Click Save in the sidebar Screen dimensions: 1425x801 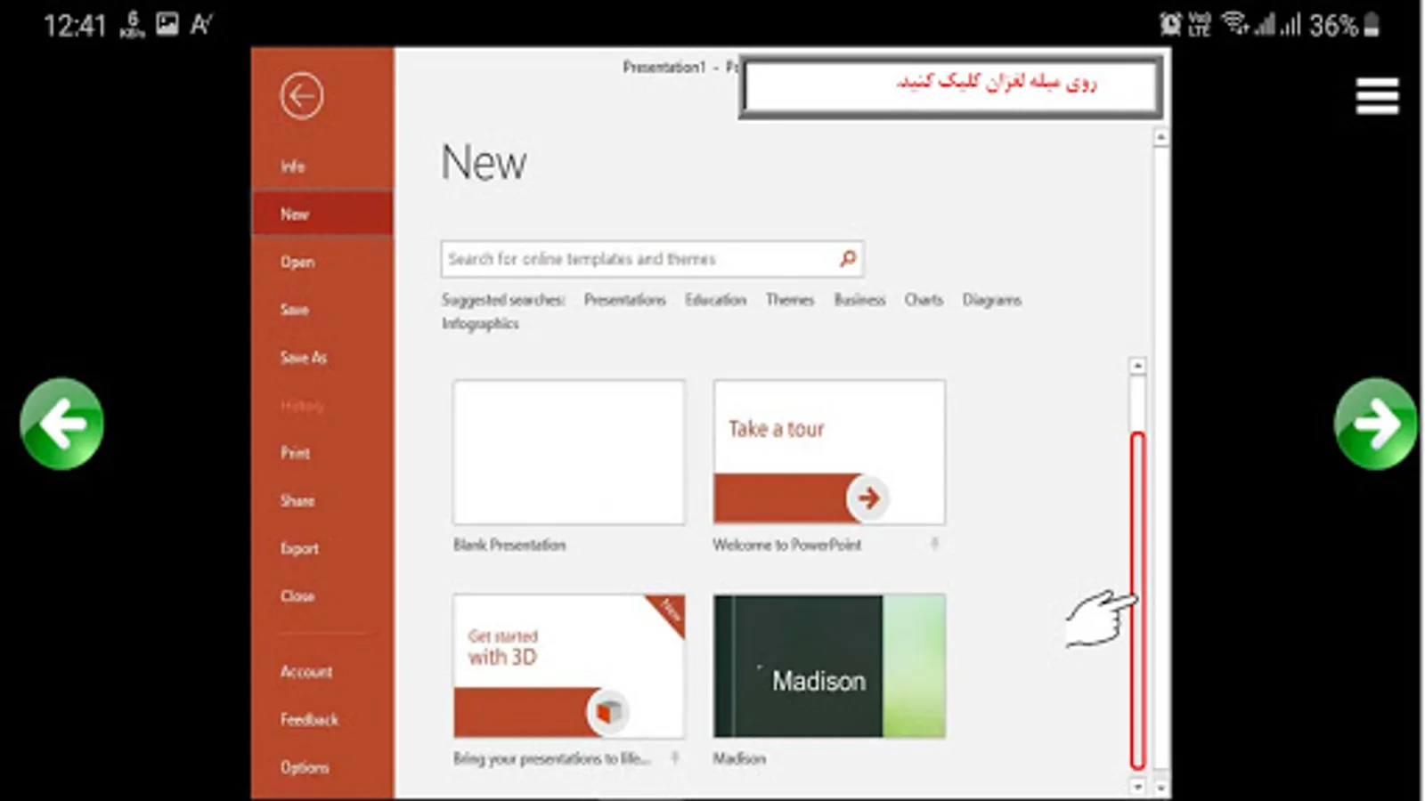click(295, 310)
